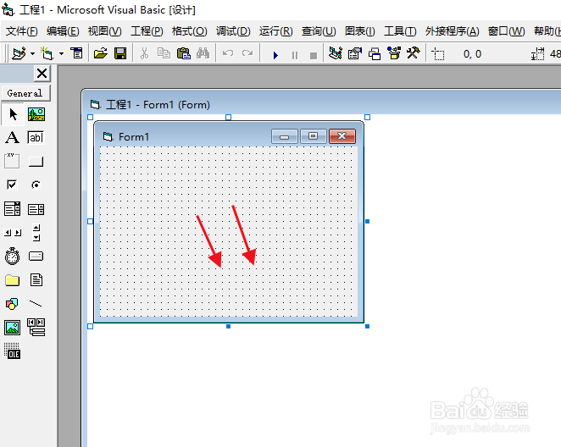Open the 格式(O) menu
This screenshot has height=447, width=561.
tap(189, 31)
